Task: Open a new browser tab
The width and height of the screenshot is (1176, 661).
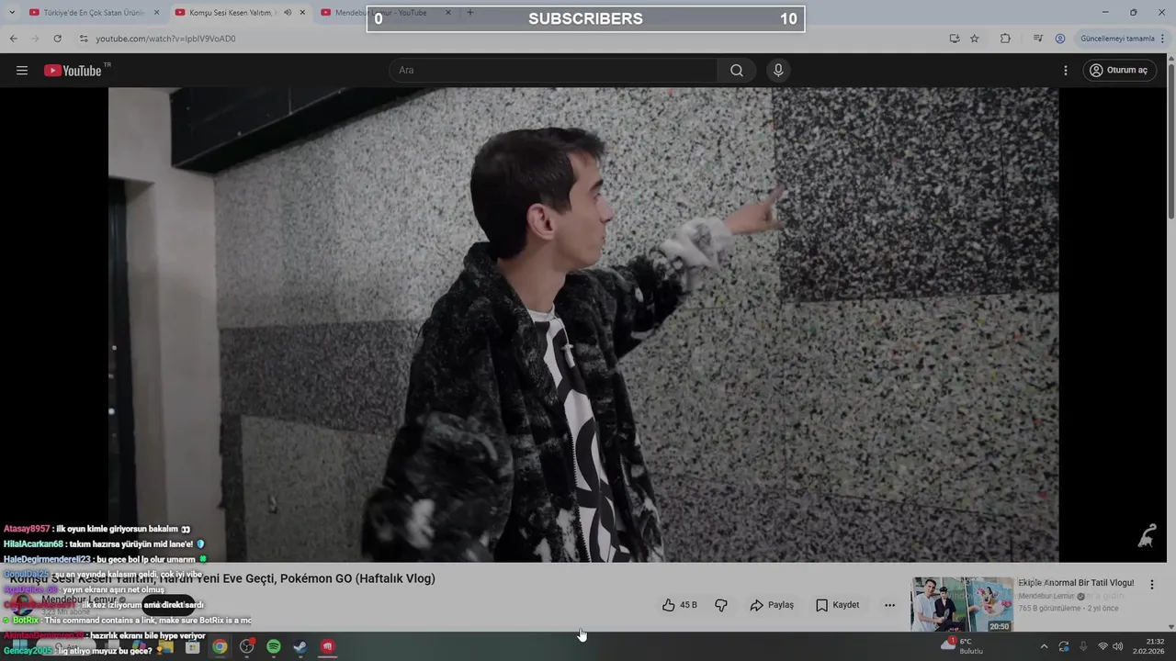Action: pos(469,13)
